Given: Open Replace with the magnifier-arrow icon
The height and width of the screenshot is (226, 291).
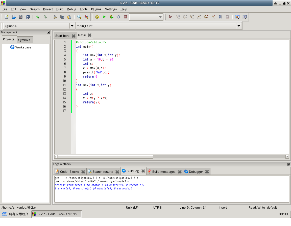Looking at the screenshot, I should [x=86, y=17].
